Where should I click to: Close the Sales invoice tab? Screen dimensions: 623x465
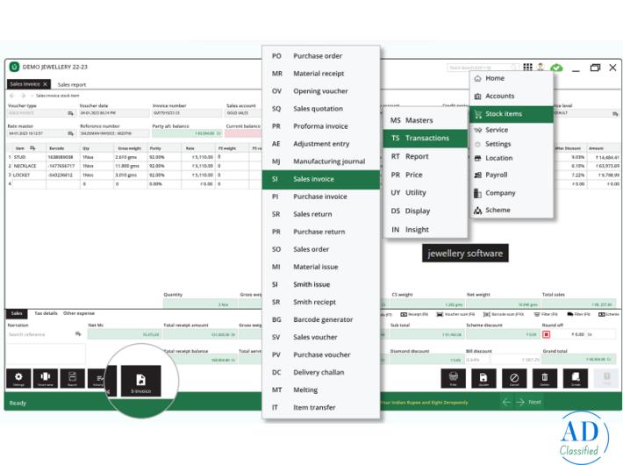coord(46,84)
